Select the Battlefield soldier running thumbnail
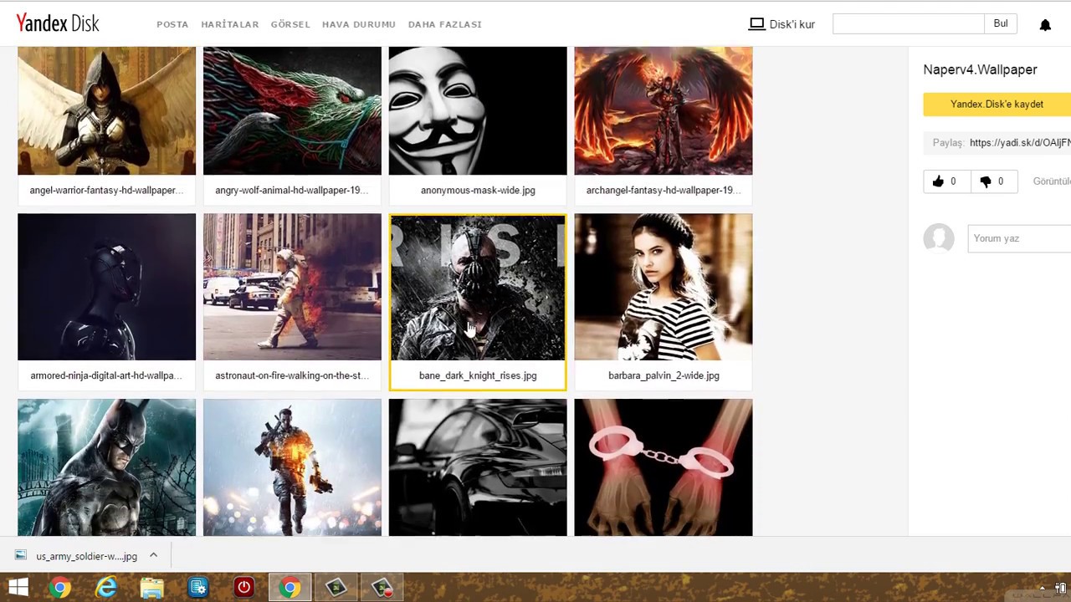Image resolution: width=1071 pixels, height=602 pixels. coord(292,467)
